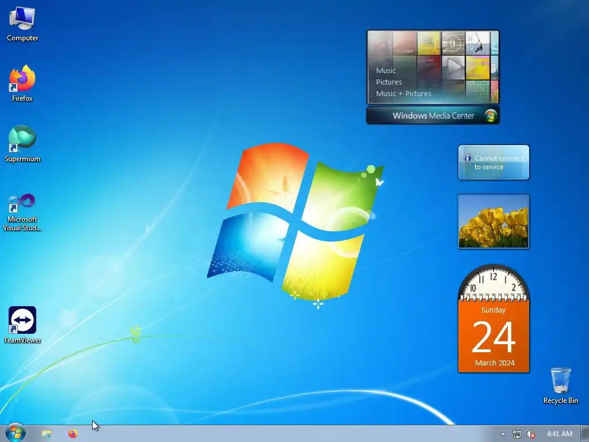Click the yellow tulips slideshow picture
This screenshot has width=589, height=442.
click(x=494, y=222)
